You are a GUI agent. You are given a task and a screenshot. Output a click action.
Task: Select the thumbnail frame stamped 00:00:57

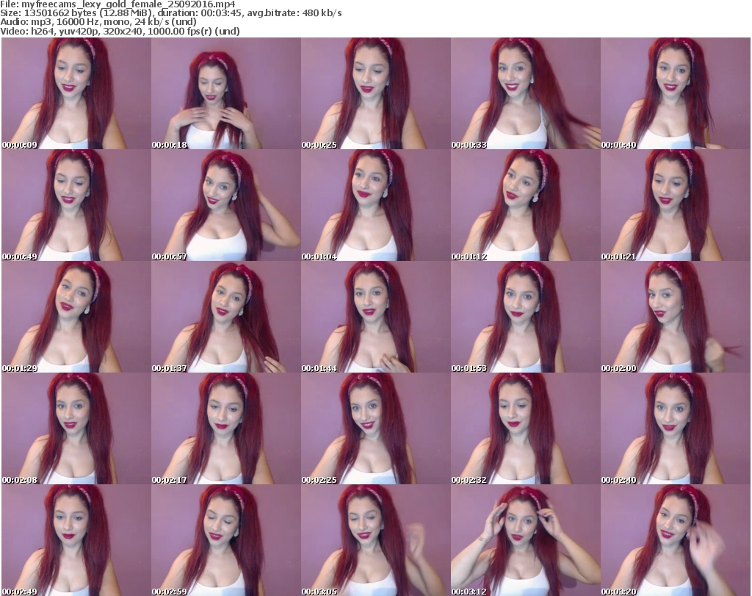[226, 205]
